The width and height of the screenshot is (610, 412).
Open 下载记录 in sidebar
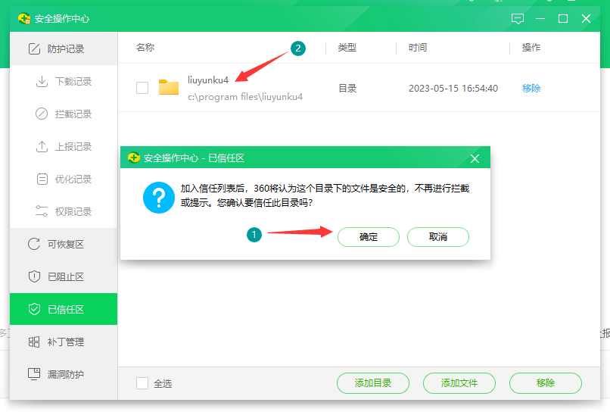(x=64, y=81)
